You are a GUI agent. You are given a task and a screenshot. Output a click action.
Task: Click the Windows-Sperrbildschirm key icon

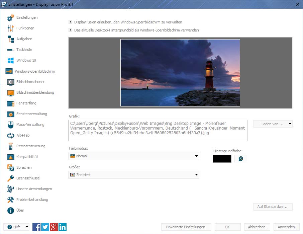tap(9, 71)
